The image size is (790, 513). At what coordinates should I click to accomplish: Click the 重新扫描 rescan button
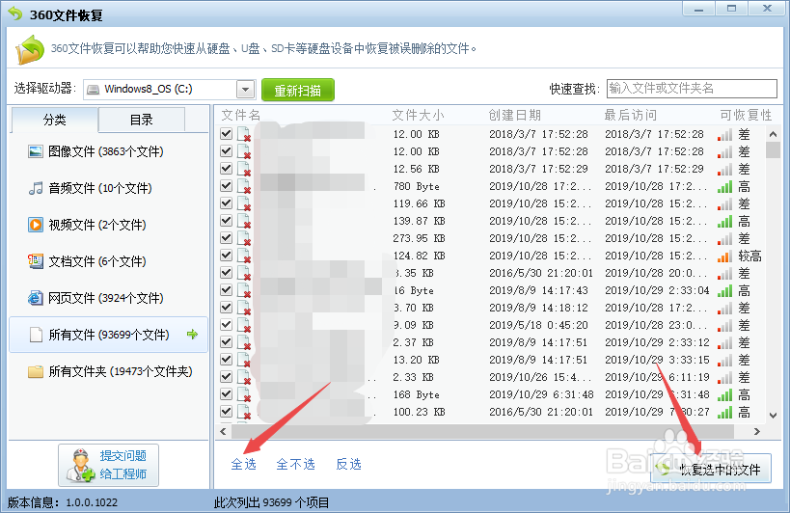[298, 90]
